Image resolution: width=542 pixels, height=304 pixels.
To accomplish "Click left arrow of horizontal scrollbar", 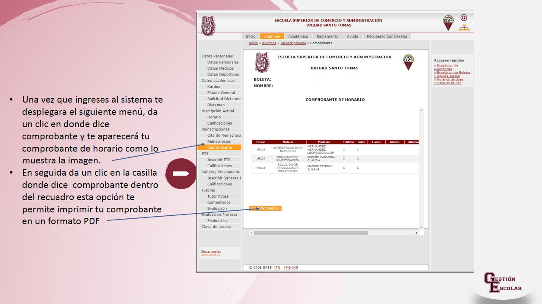I will click(x=251, y=233).
